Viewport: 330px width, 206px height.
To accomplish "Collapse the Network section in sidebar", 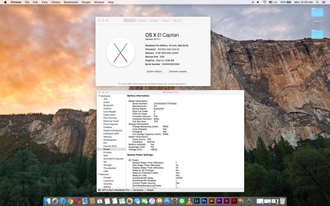I will (x=99, y=174).
